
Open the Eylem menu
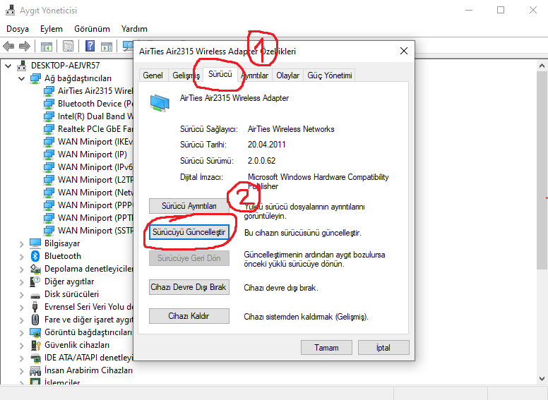(52, 29)
